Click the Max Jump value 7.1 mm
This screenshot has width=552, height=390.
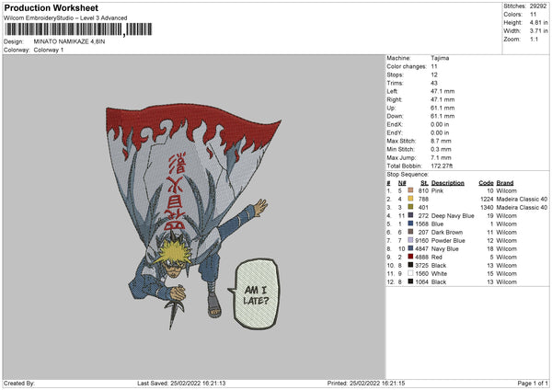click(441, 157)
